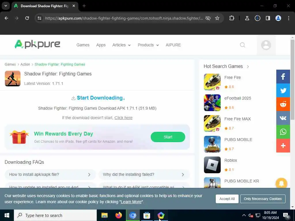This screenshot has width=295, height=221.
Task: Open the Apps nav item
Action: pyautogui.click(x=101, y=45)
